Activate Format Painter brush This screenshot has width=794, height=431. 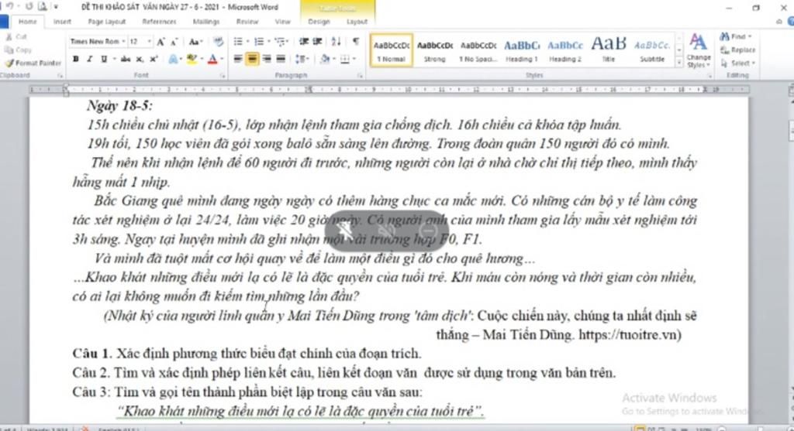click(33, 63)
